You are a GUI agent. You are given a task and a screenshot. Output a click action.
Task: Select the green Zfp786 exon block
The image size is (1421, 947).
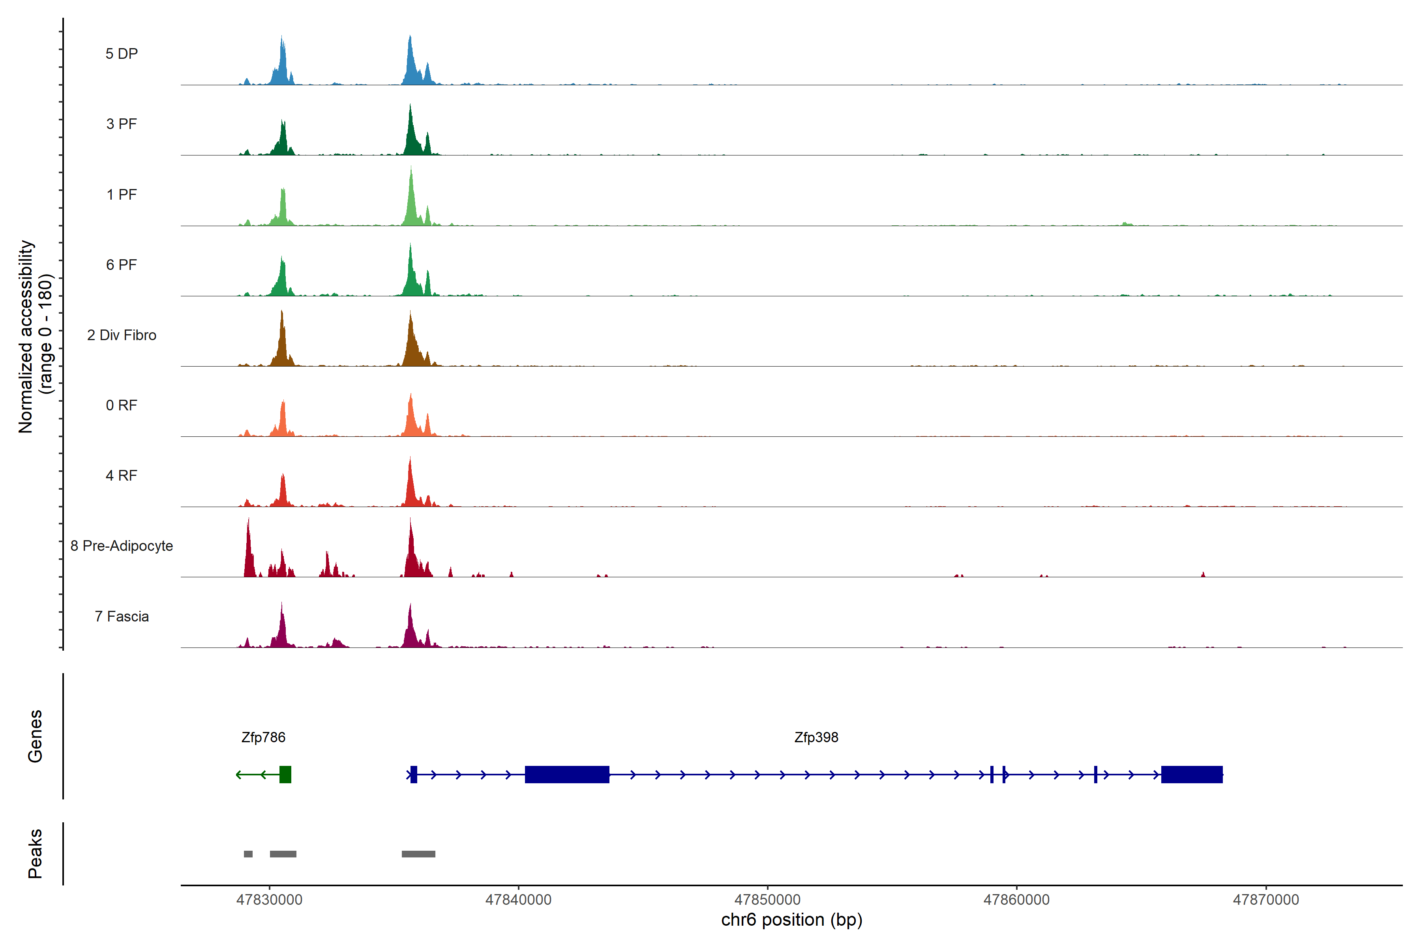click(x=285, y=774)
